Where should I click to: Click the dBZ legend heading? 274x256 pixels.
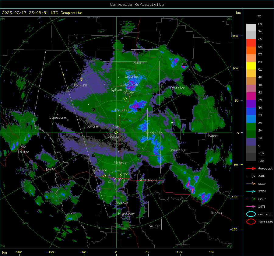pyautogui.click(x=258, y=16)
